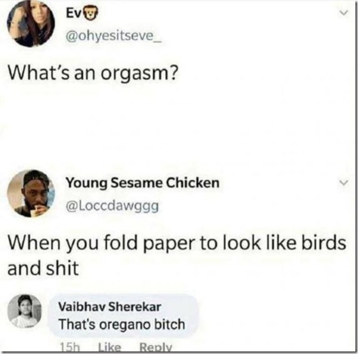Expand options chevron on Ev's tweet

[x=343, y=13]
